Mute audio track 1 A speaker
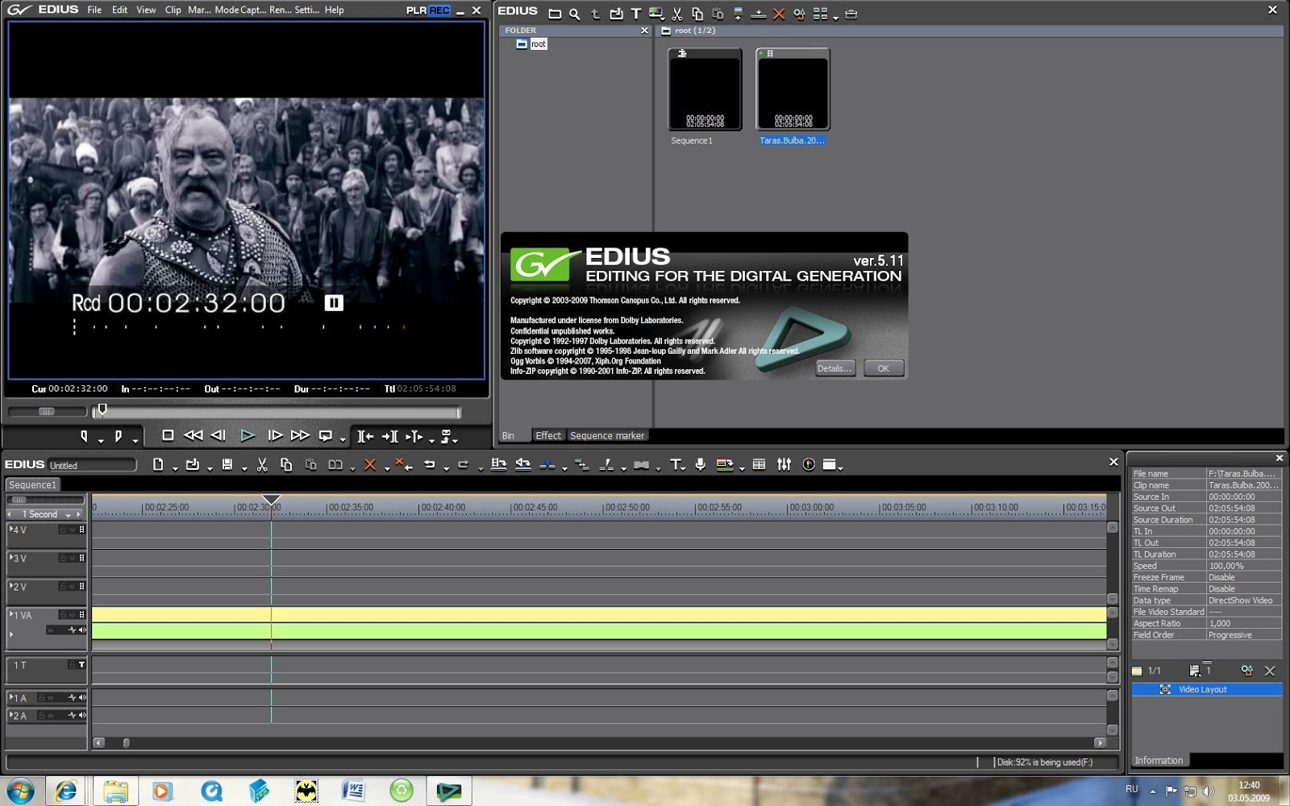Viewport: 1290px width, 806px height. point(82,697)
